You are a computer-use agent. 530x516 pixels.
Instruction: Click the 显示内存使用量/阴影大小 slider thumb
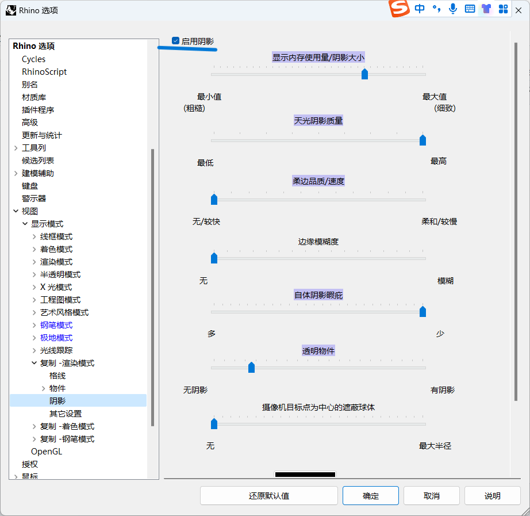click(364, 74)
